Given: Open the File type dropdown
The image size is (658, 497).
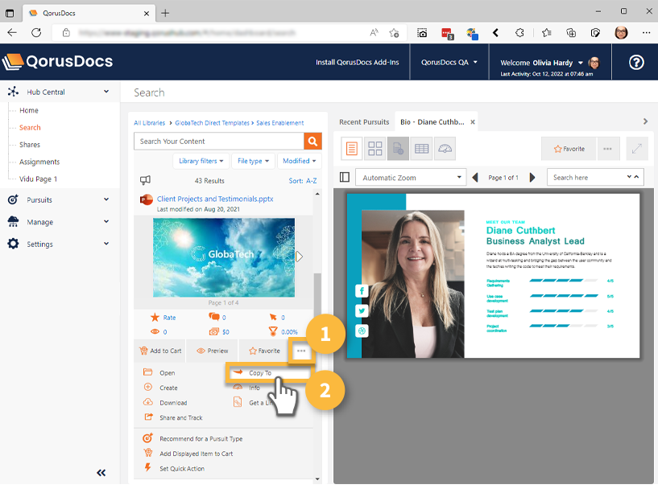Looking at the screenshot, I should 253,161.
